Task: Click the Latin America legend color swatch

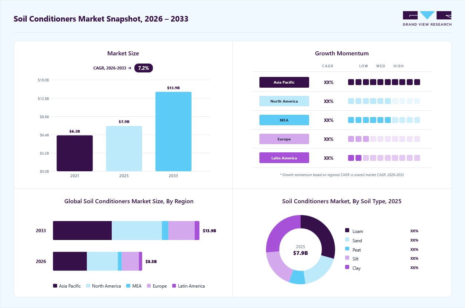Action: (x=174, y=286)
